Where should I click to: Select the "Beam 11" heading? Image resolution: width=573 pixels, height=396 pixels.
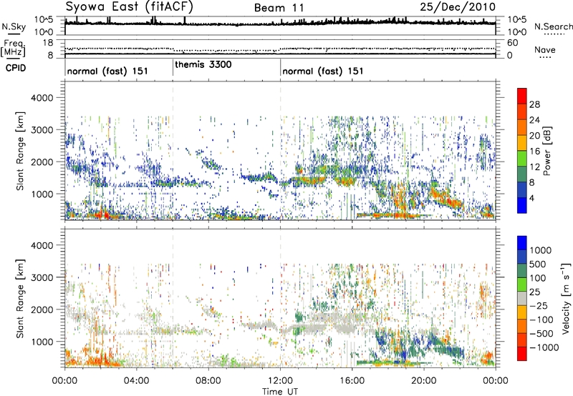[279, 8]
